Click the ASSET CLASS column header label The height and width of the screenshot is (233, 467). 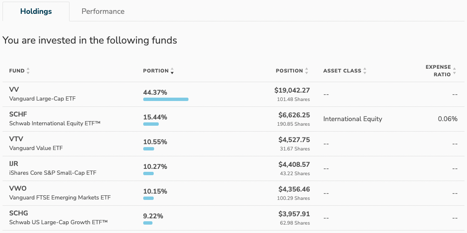pyautogui.click(x=342, y=71)
